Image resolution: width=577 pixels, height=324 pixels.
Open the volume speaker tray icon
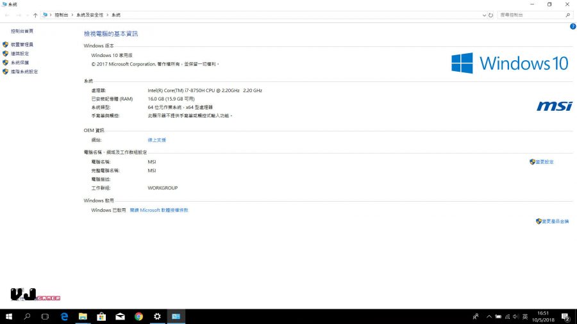[516, 317]
